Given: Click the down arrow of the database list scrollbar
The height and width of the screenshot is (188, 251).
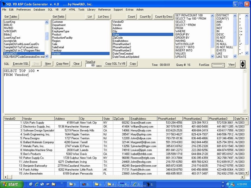Looking at the screenshot, I should tap(47, 56).
